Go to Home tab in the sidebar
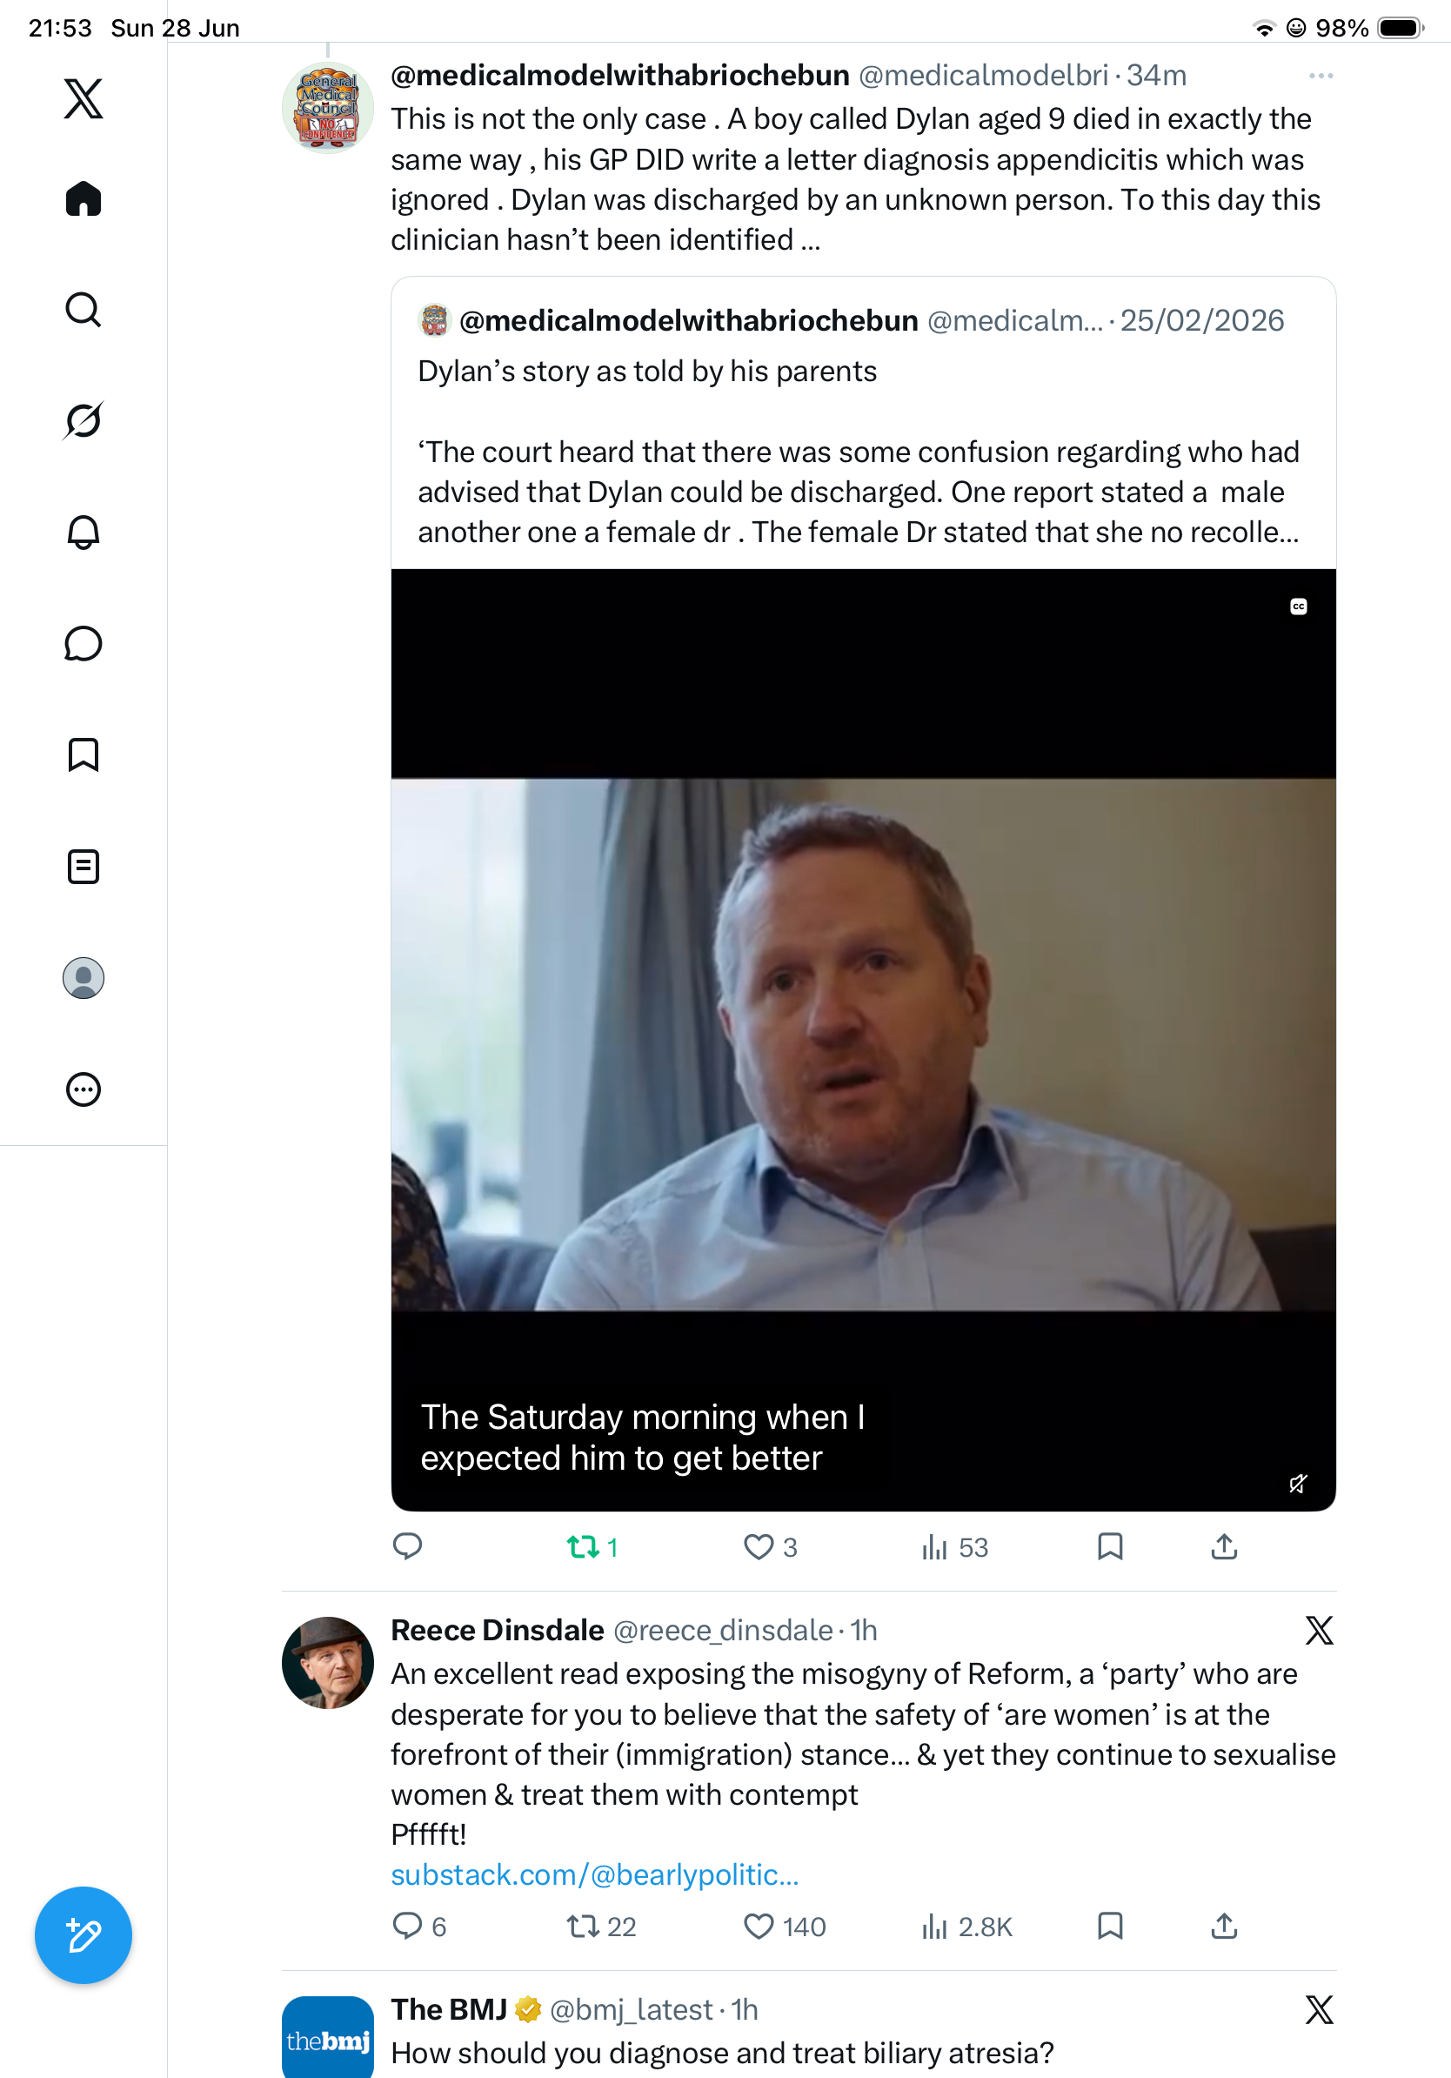 tap(84, 198)
